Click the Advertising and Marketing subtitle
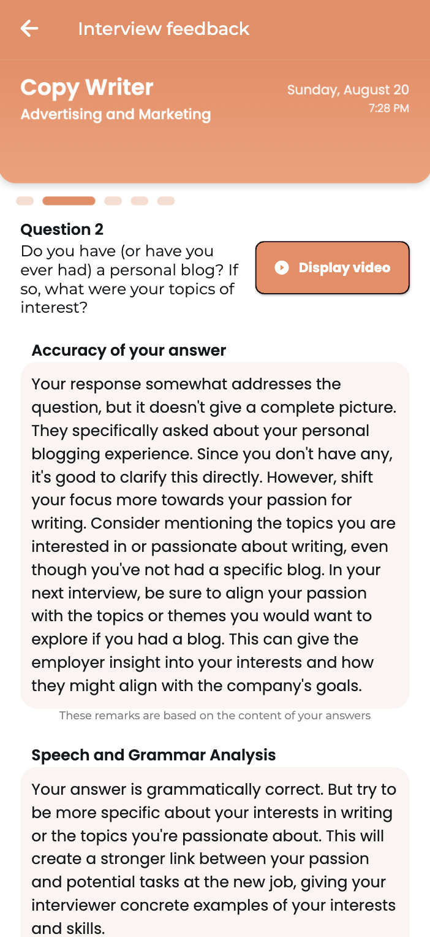This screenshot has height=937, width=430. 116,115
